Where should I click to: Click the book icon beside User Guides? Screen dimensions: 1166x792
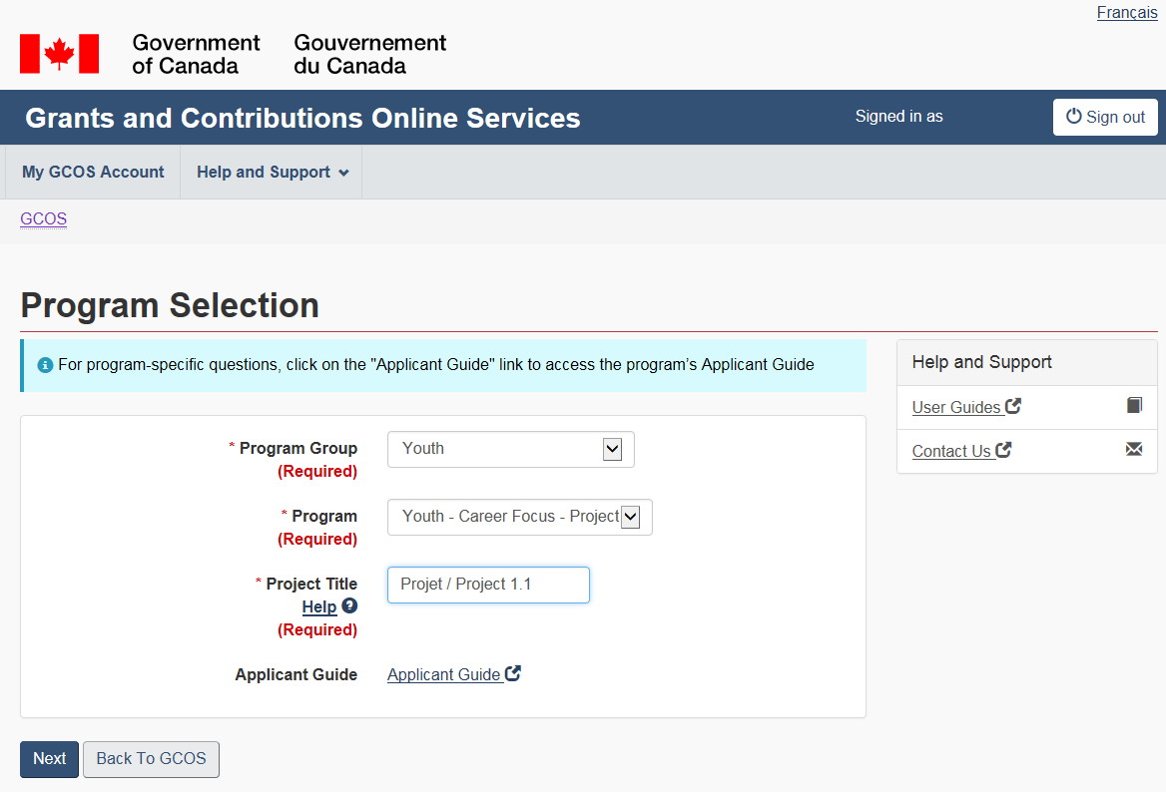tap(1134, 406)
